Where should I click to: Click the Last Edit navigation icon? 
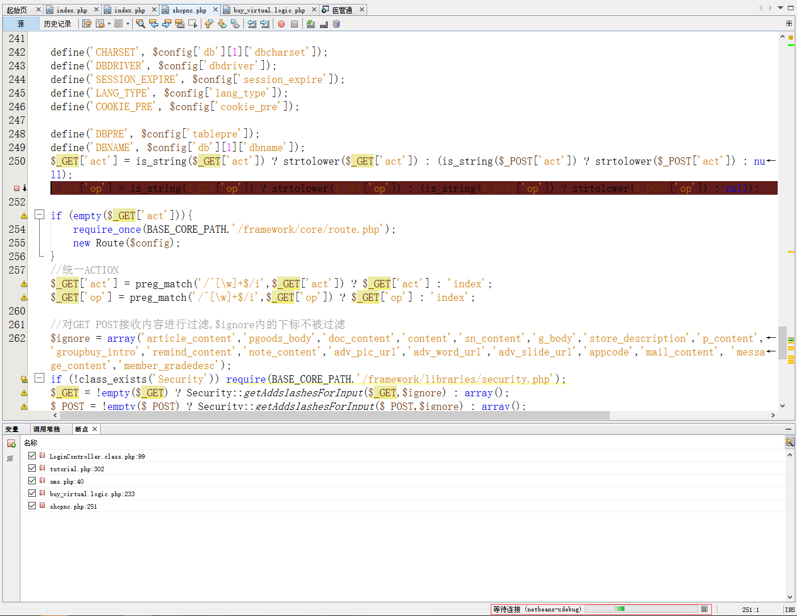[x=87, y=24]
